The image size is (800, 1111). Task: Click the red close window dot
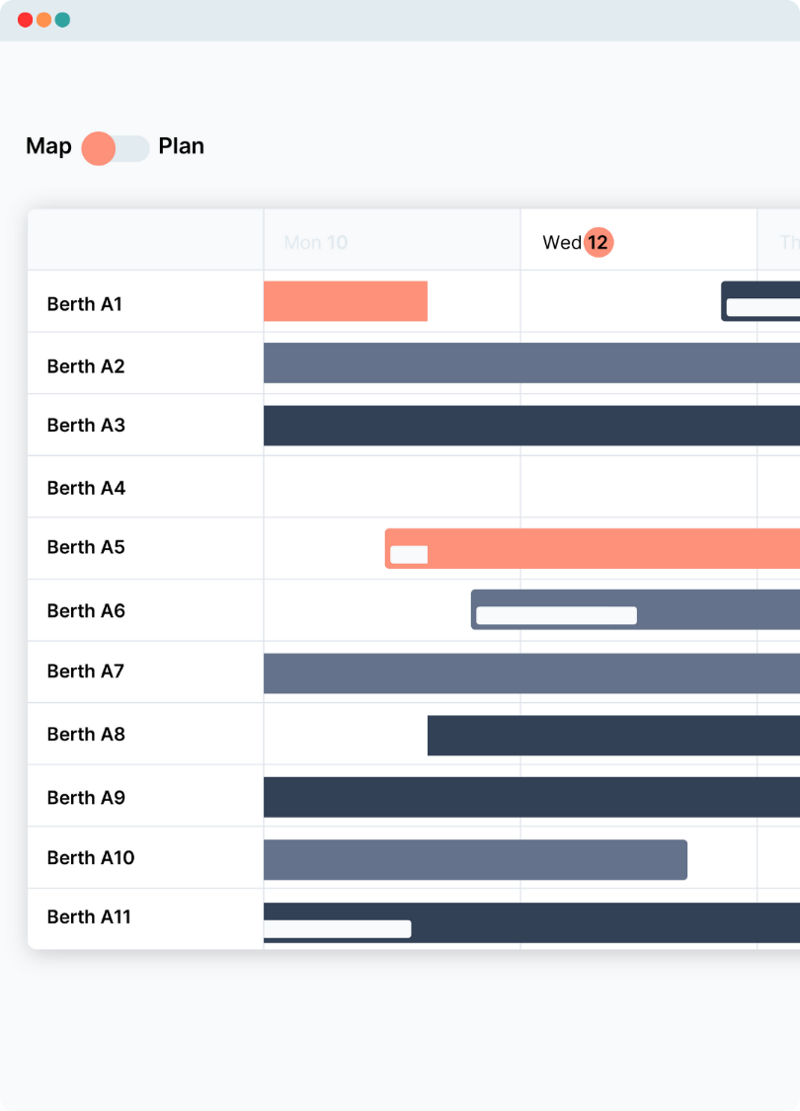pos(25,20)
